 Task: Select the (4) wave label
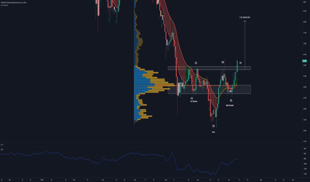(x=223, y=62)
